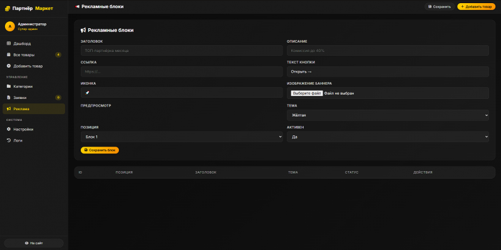Click the Все товары box icon
Viewport: 501px width, 250px height.
(9, 55)
